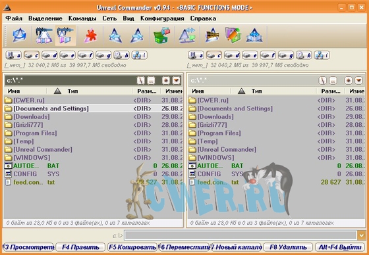Click parent directory button in right panel

pyautogui.click(x=333, y=81)
